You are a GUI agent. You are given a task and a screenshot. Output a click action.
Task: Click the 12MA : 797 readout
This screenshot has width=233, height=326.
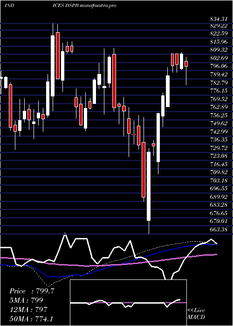(28, 309)
